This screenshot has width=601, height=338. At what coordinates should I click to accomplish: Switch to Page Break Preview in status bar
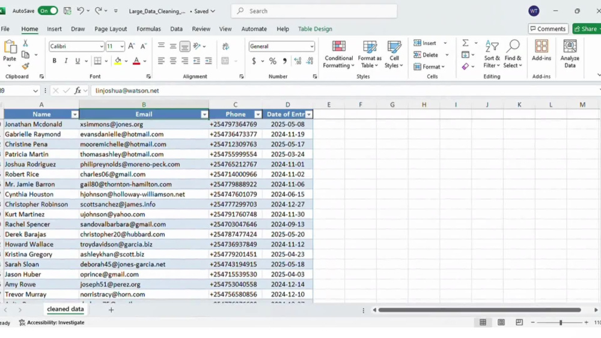(x=519, y=322)
